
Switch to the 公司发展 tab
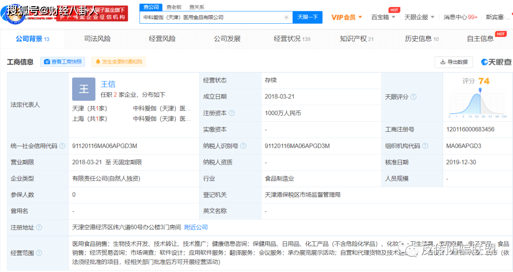(227, 39)
